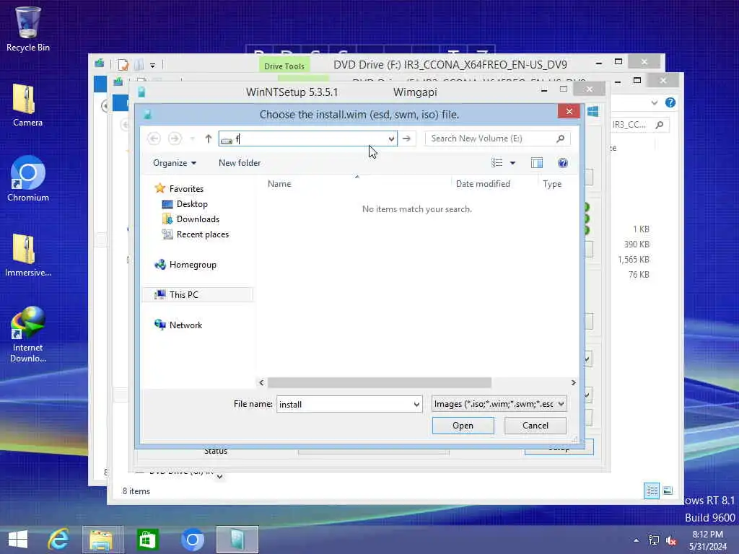This screenshot has width=739, height=554.
Task: Select the Drive Tools ribbon tab
Action: tap(284, 66)
